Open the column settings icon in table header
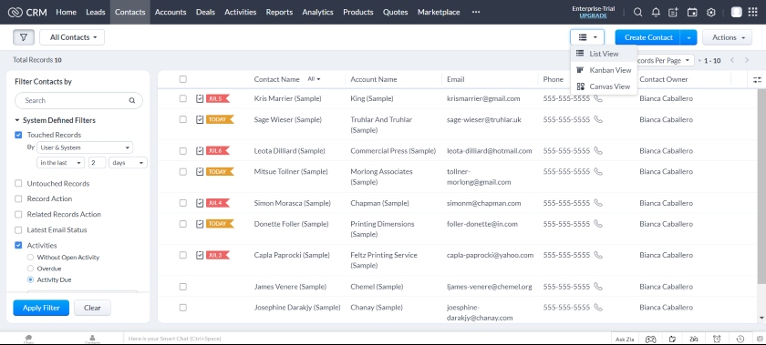The width and height of the screenshot is (766, 345). click(757, 79)
